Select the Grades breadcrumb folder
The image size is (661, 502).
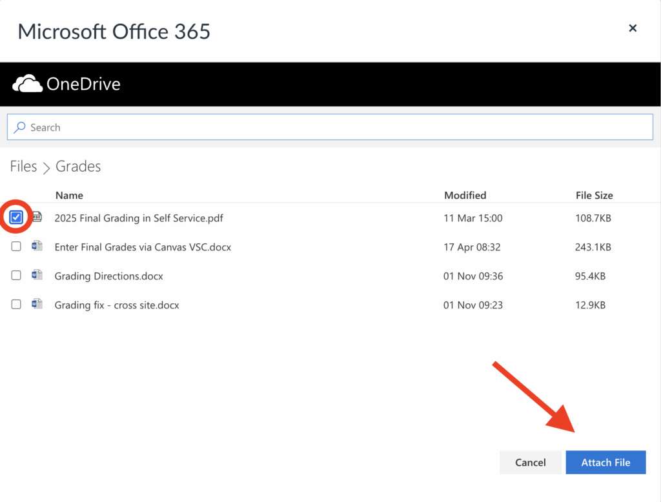[77, 166]
